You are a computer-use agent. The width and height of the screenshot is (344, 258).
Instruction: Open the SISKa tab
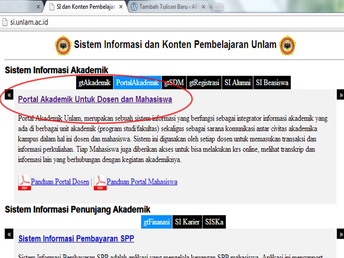pyautogui.click(x=214, y=222)
